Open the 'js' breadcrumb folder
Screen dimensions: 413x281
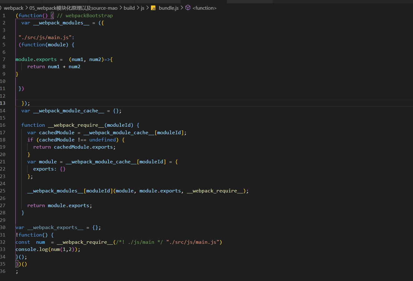pos(142,8)
